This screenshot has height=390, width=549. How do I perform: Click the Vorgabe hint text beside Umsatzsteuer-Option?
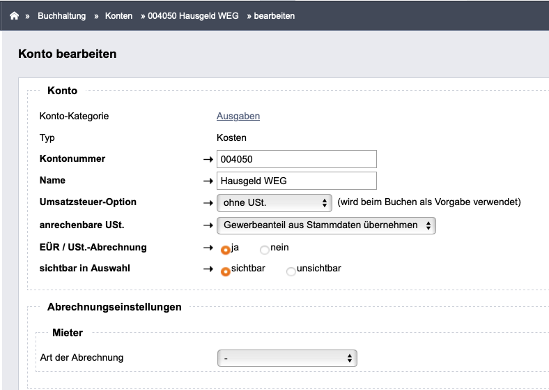[x=429, y=202]
